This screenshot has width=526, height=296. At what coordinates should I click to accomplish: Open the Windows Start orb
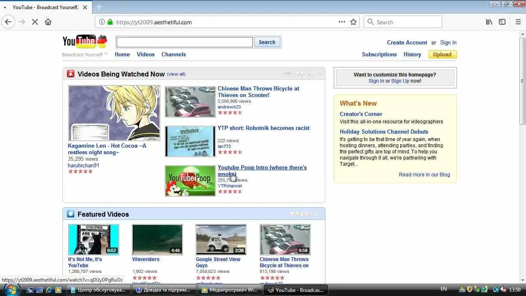[11, 289]
